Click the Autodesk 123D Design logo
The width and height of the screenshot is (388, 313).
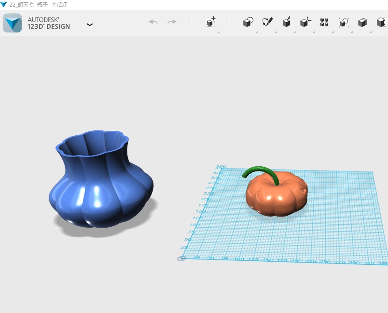point(12,23)
